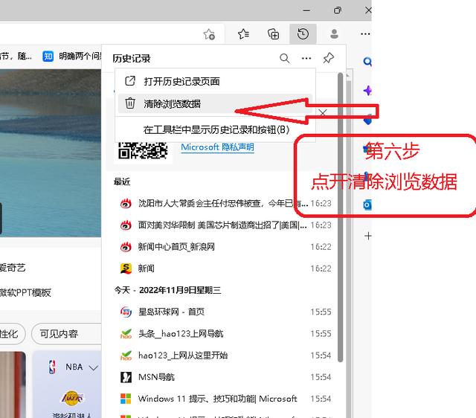The height and width of the screenshot is (418, 476).
Task: Click 今天 - 2022年11月9日星期三 header
Action: (x=167, y=290)
